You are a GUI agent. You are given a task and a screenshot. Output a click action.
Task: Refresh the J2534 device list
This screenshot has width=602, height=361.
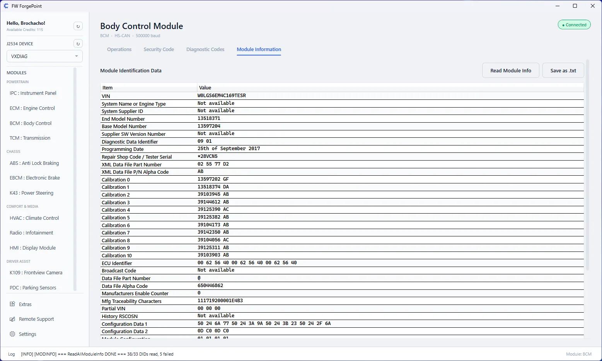(78, 44)
